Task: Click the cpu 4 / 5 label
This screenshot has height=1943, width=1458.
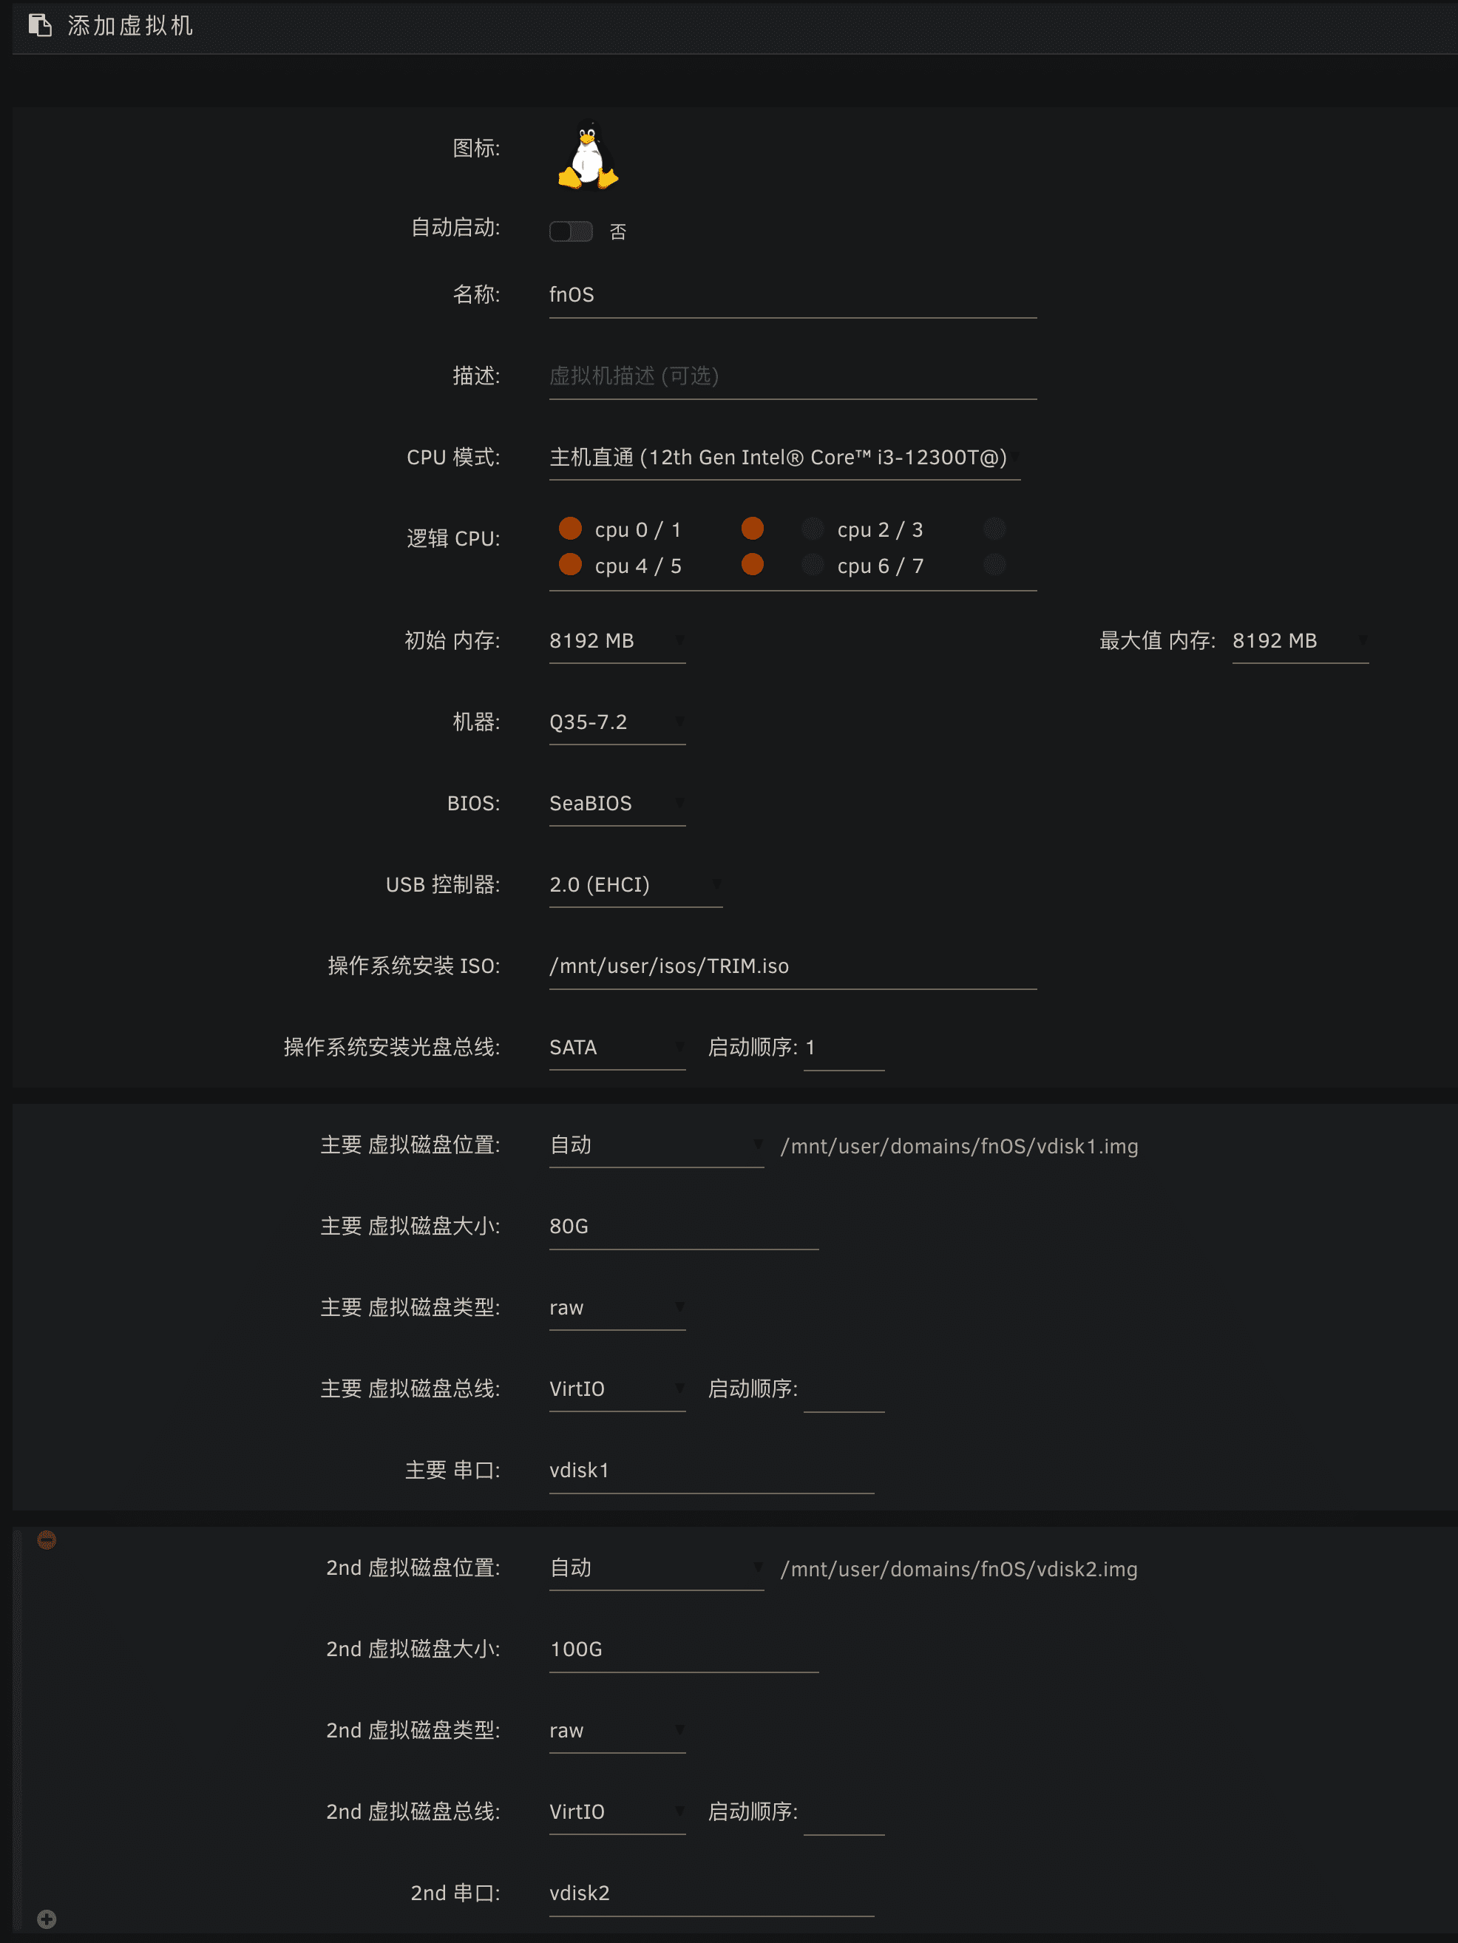Action: tap(637, 566)
